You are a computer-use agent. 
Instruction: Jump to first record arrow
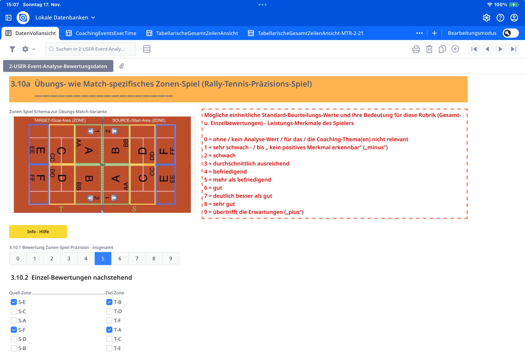[474, 49]
